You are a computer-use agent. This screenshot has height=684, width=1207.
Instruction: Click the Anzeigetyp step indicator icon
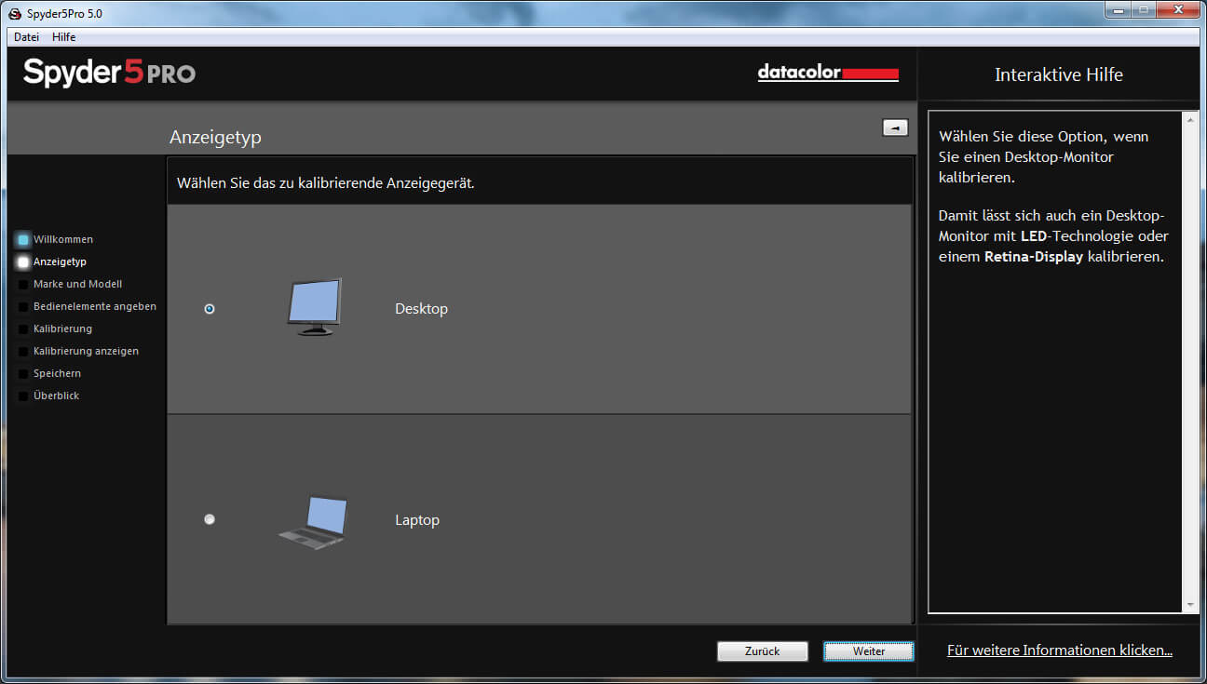pos(23,262)
